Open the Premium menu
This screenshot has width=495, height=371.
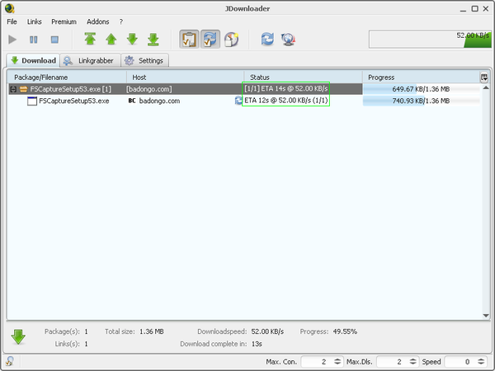[x=64, y=21]
